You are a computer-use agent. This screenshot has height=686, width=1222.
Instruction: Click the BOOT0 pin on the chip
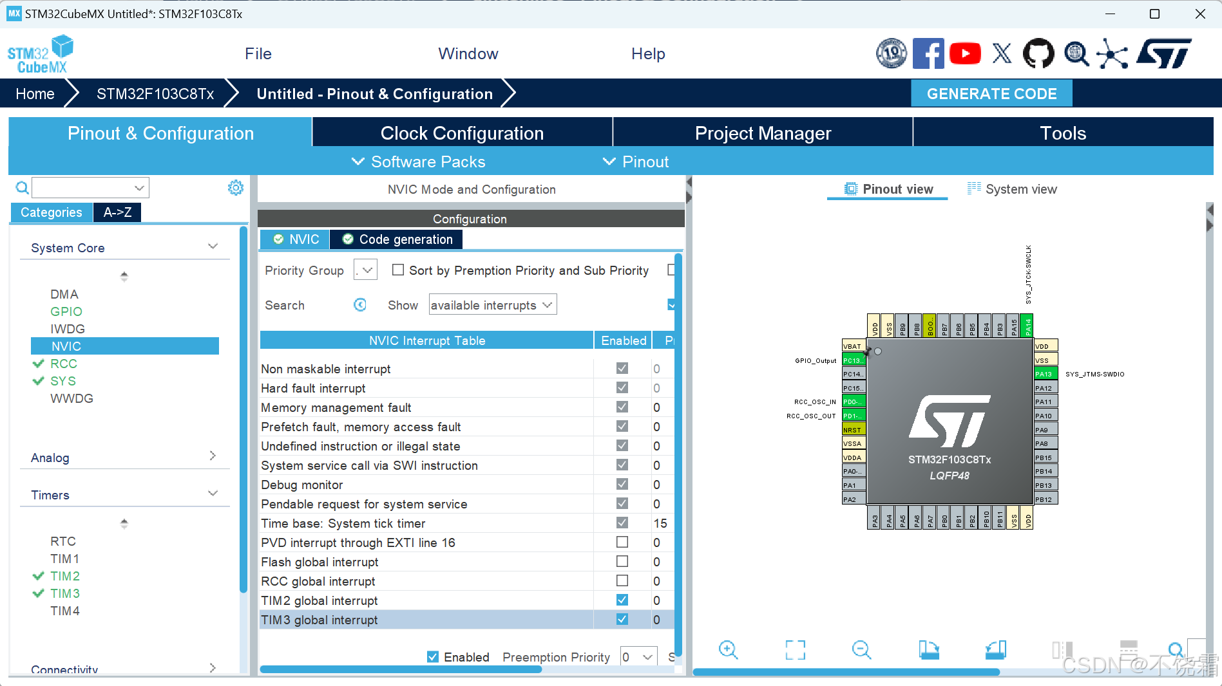click(930, 326)
